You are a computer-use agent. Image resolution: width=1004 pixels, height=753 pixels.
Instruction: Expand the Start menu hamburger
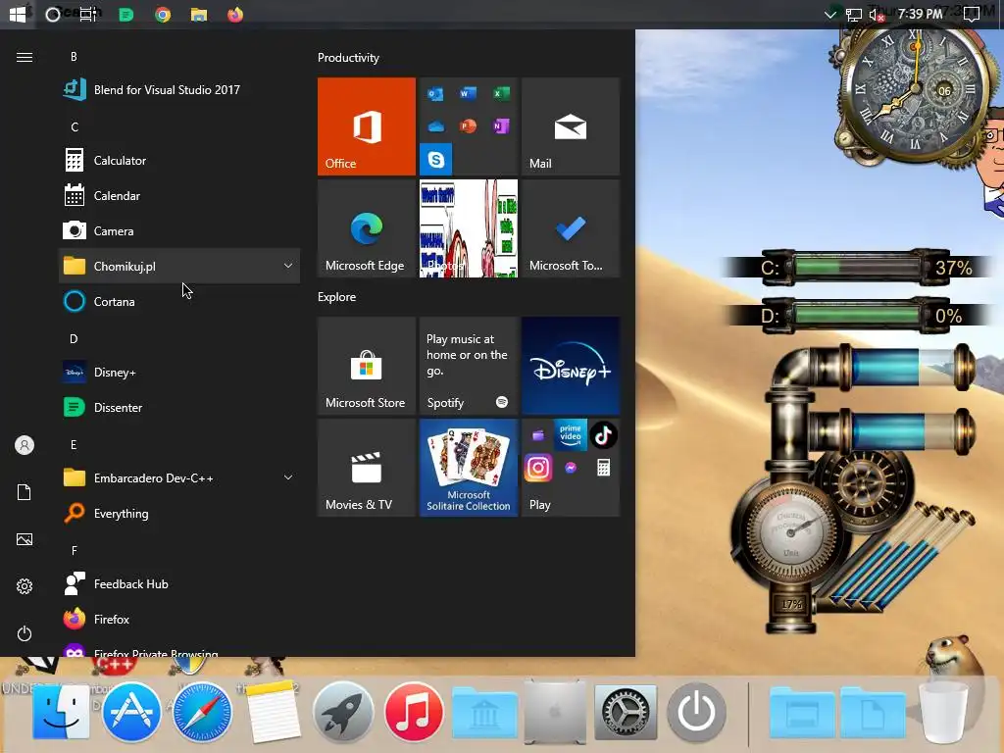tap(25, 57)
